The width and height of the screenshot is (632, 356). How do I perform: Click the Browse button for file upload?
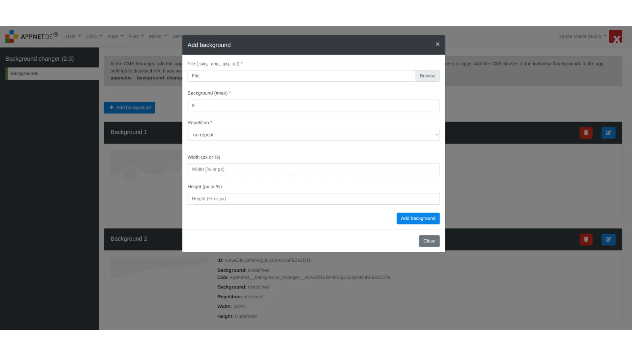click(x=427, y=75)
